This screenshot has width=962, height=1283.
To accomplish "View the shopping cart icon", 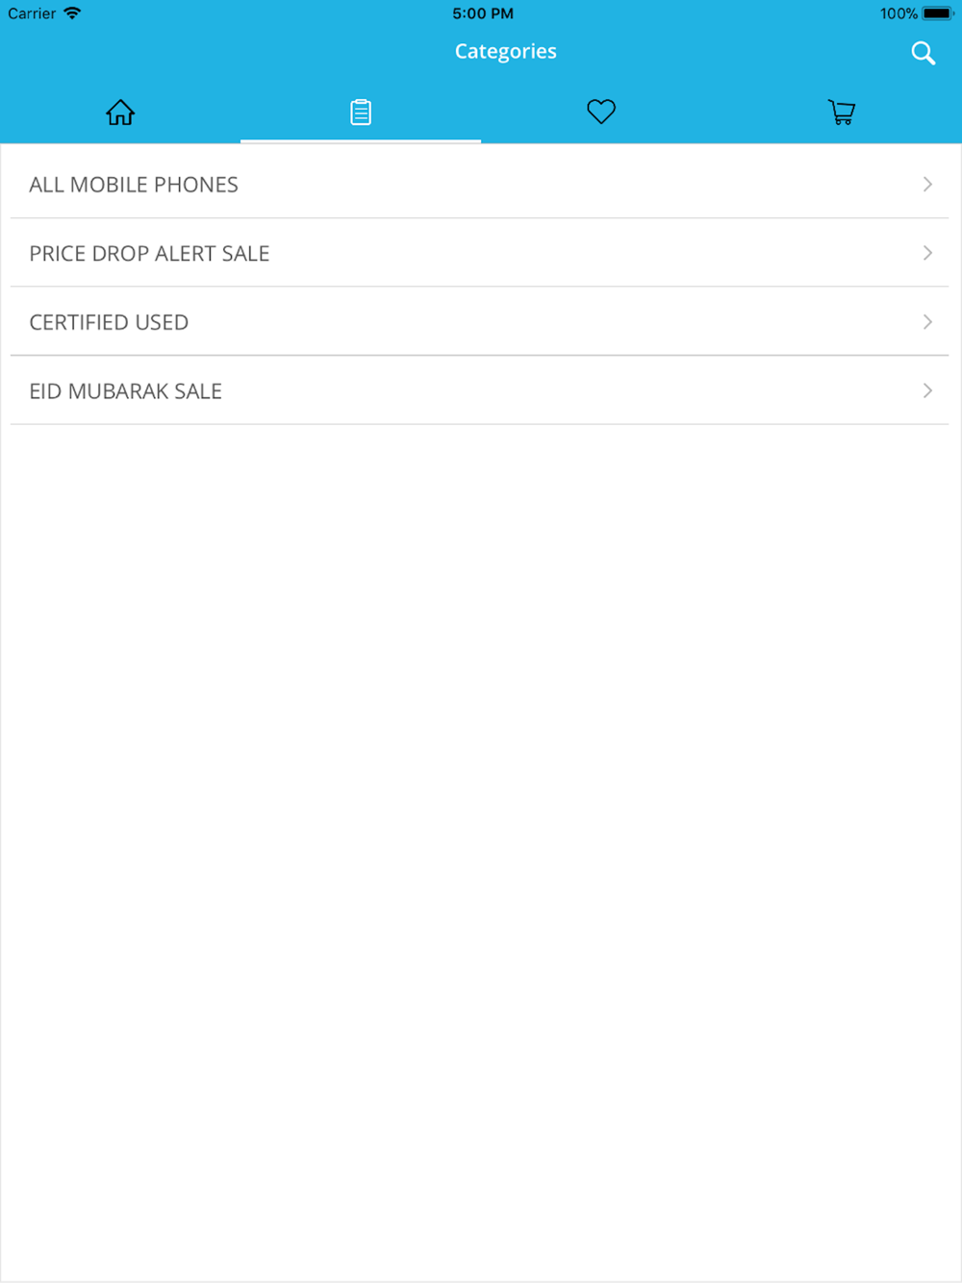I will click(842, 113).
